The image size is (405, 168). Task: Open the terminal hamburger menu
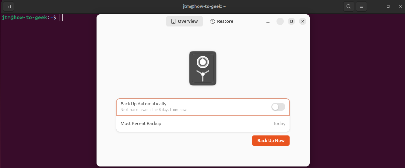click(x=361, y=6)
